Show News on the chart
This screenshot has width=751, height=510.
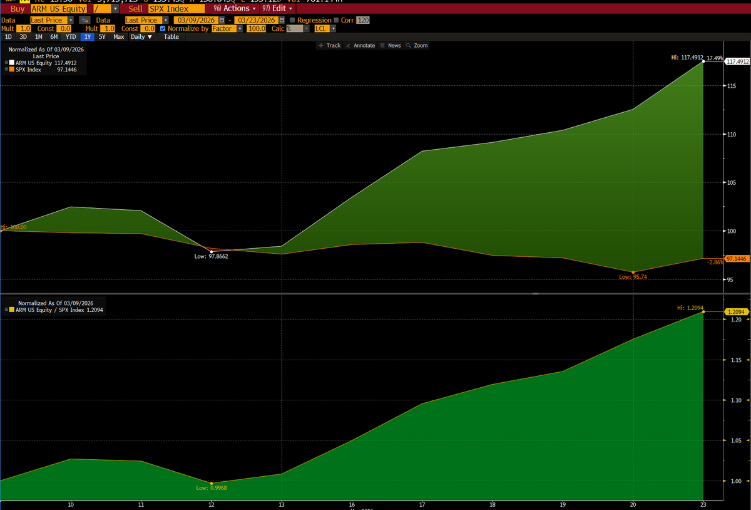[x=391, y=46]
